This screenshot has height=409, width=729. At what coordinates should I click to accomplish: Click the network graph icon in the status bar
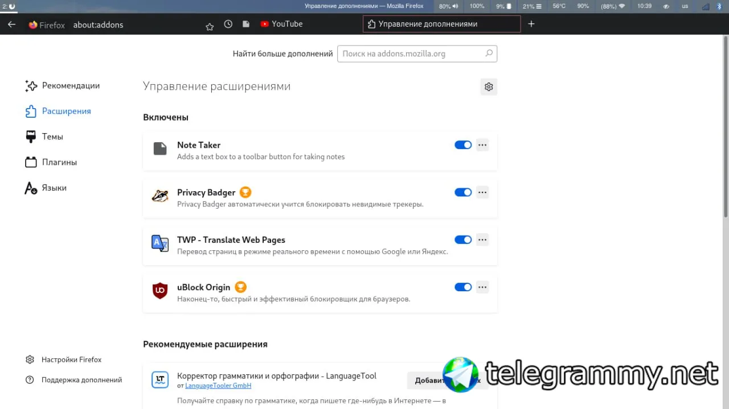706,6
